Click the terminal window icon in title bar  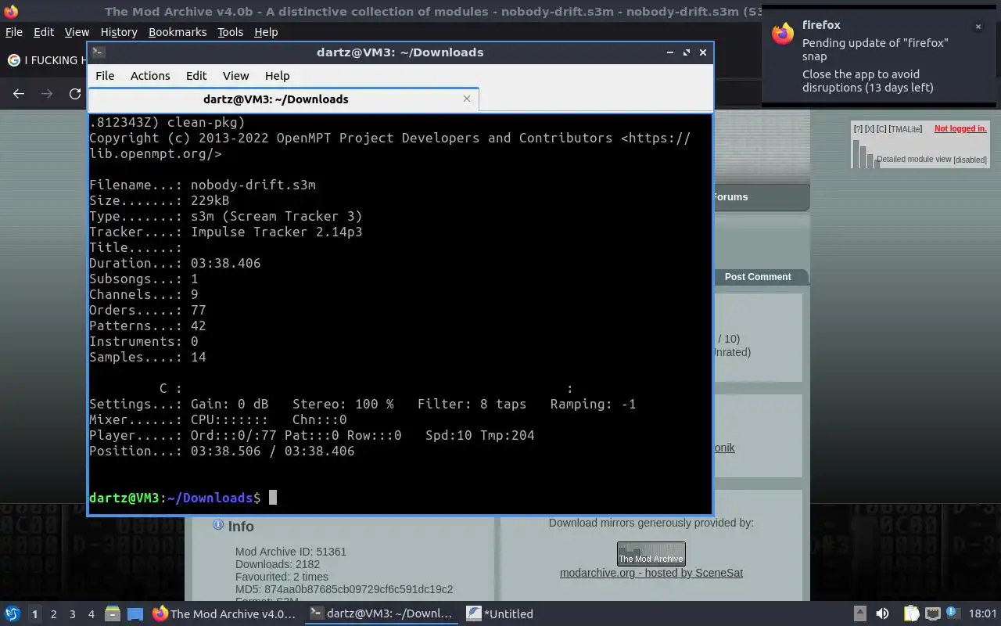coord(98,52)
